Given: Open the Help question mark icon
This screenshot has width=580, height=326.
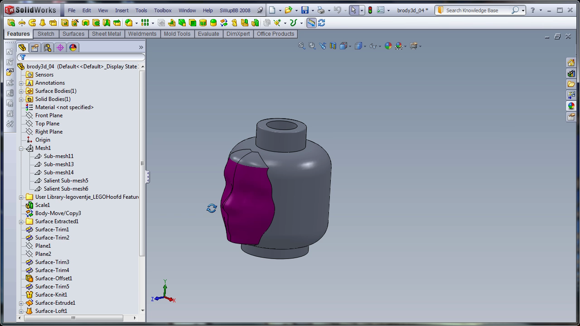Looking at the screenshot, I should [532, 10].
